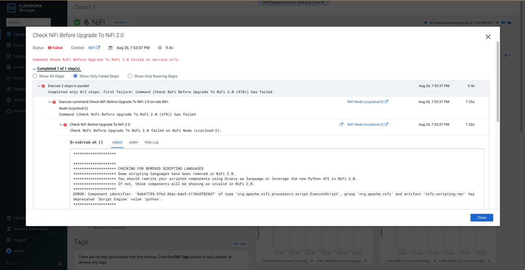
Task: Open NiFi Node (ccycloud-2) link in second row
Action: tap(365, 102)
